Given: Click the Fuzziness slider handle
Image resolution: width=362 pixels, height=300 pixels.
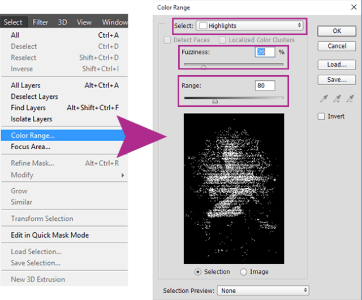Looking at the screenshot, I should coord(203,67).
